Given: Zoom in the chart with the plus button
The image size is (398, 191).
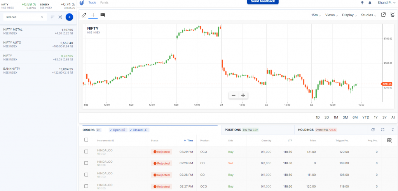Looking at the screenshot, I should coord(243,95).
